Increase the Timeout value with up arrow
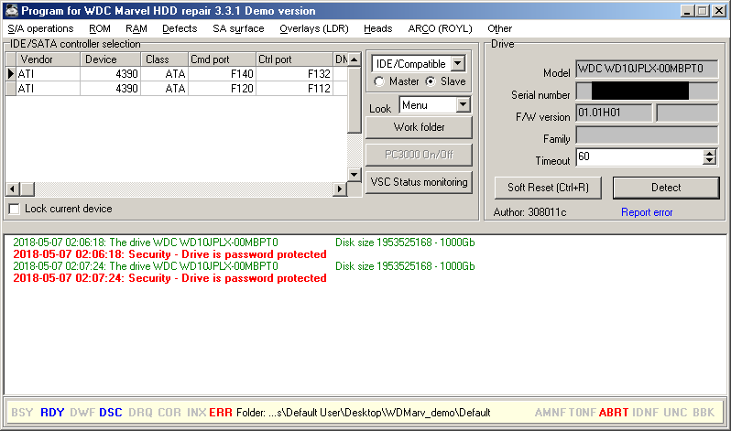 pyautogui.click(x=710, y=154)
